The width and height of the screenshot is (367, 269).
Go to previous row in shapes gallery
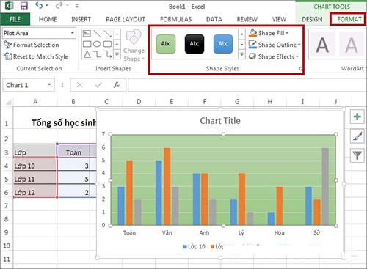(x=117, y=34)
